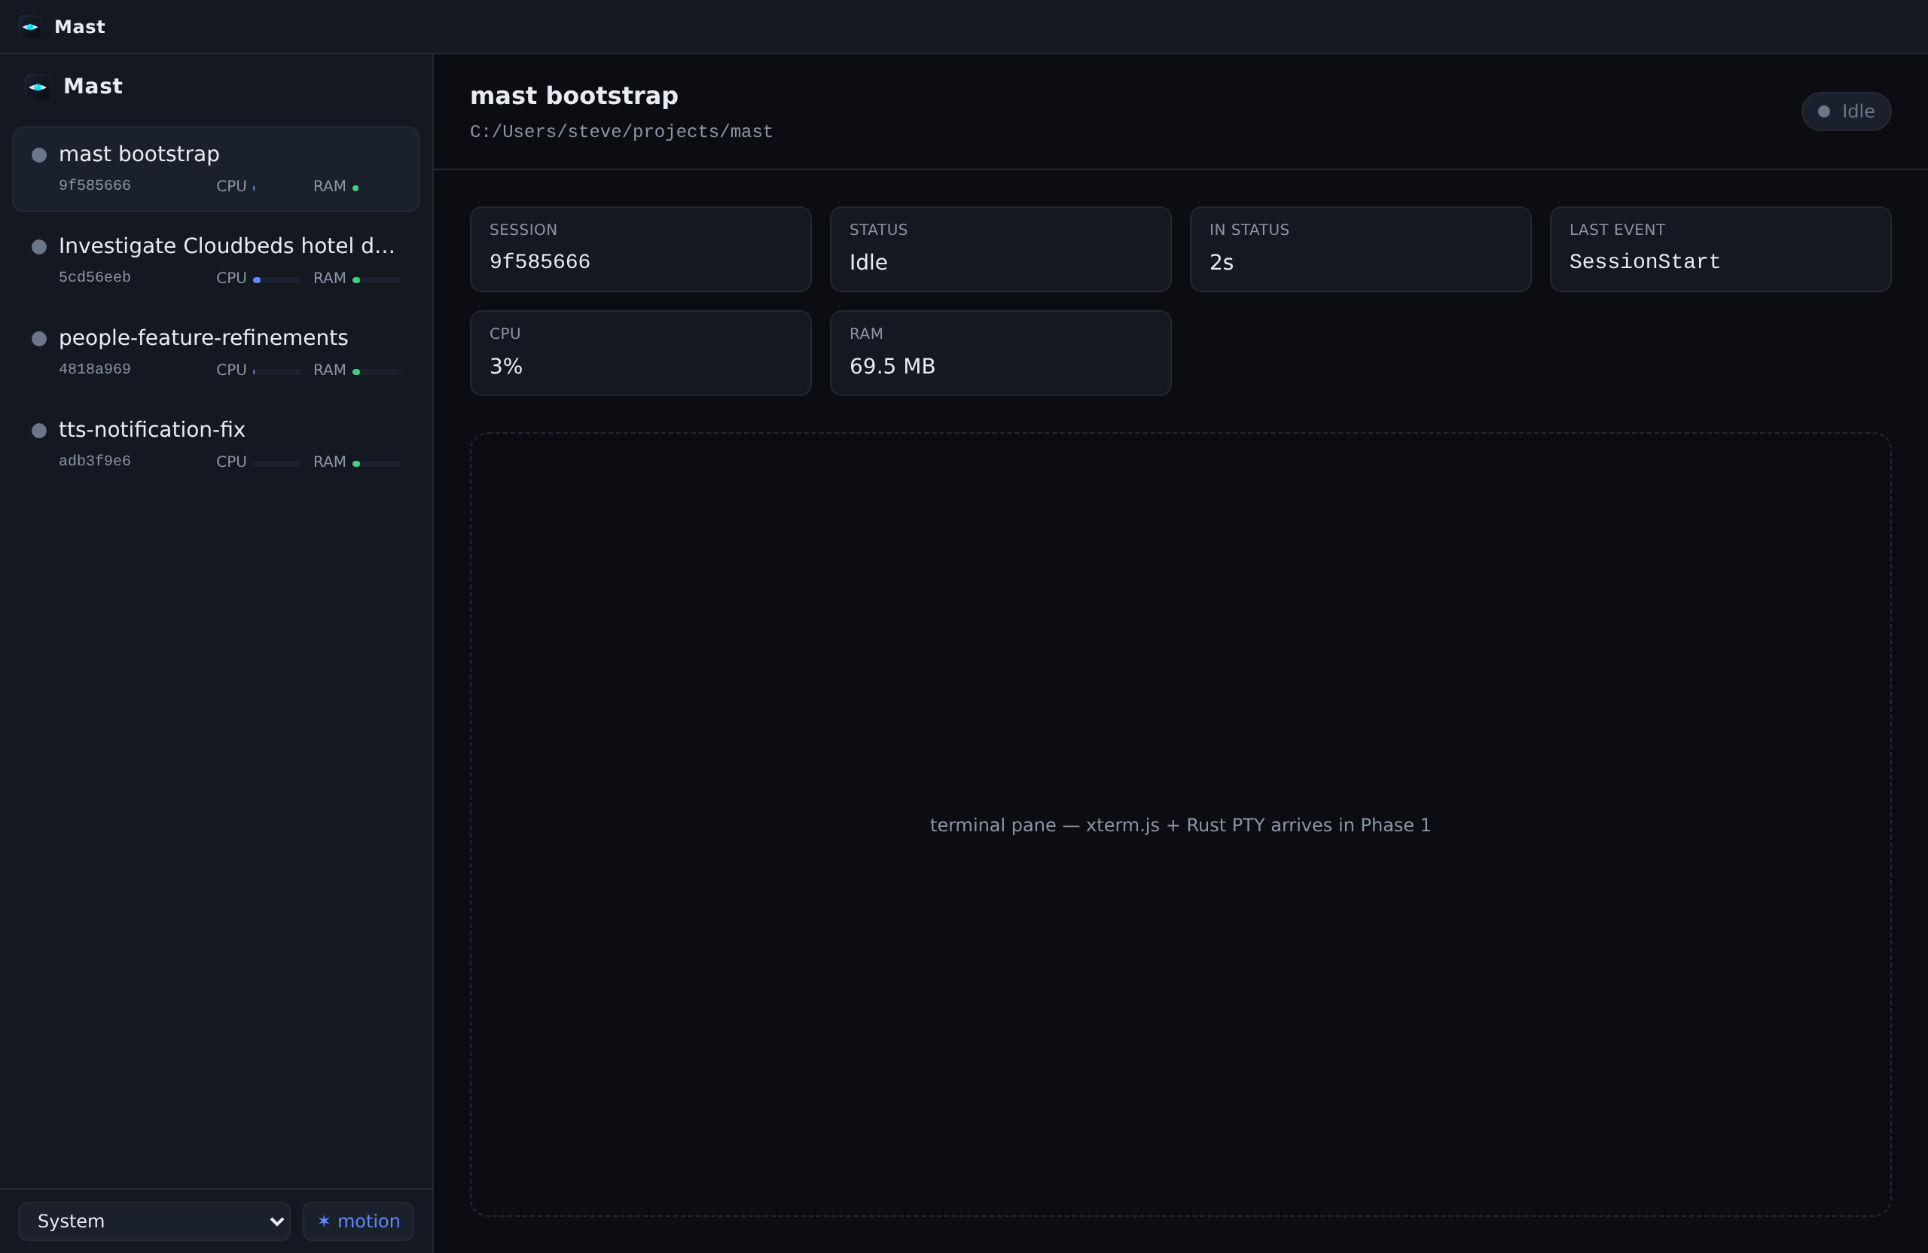Click the Mast title text in sidebar
1928x1253 pixels.
coord(93,86)
